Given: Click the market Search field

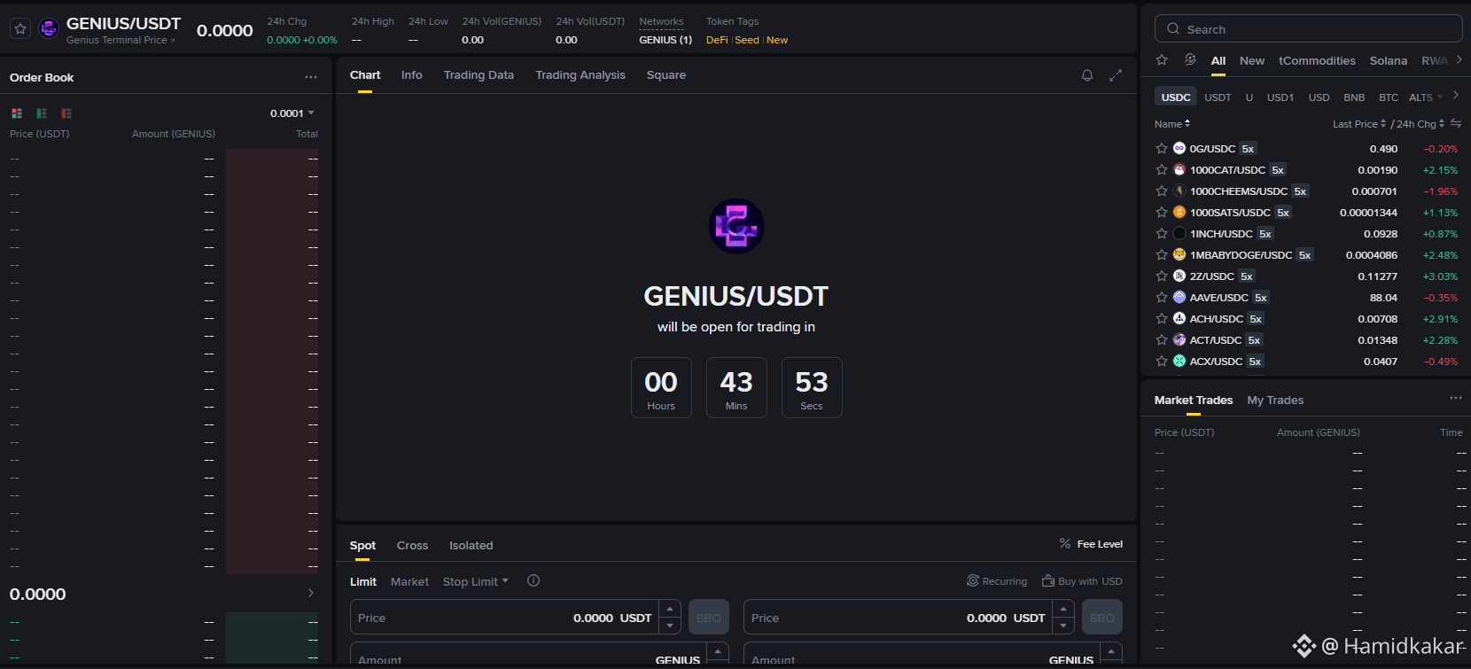Looking at the screenshot, I should pos(1308,29).
